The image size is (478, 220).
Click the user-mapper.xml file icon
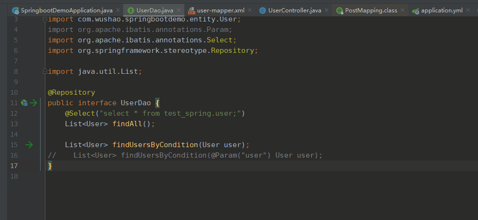[x=191, y=10]
